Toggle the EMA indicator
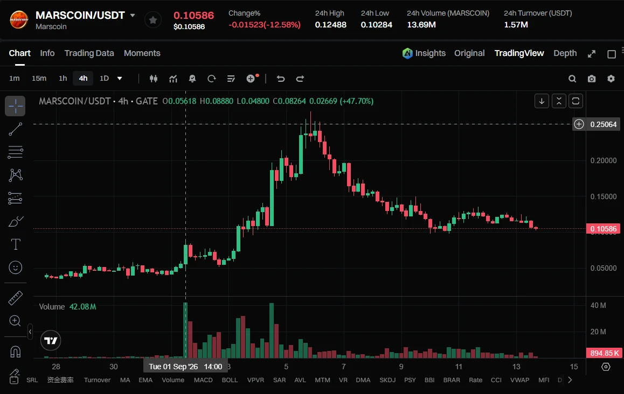 [145, 380]
